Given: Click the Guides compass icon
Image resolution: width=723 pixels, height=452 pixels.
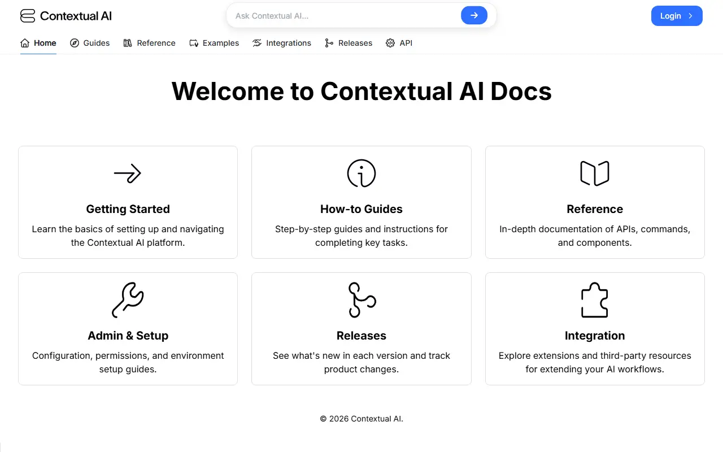Looking at the screenshot, I should coord(75,43).
